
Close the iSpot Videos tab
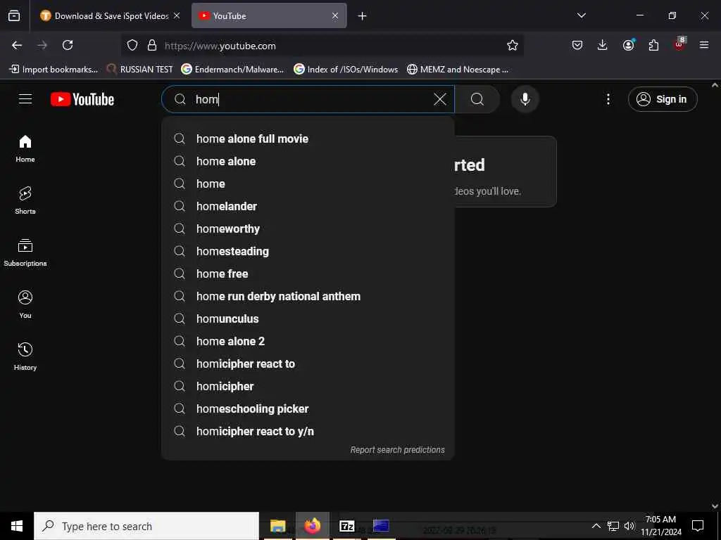177,15
